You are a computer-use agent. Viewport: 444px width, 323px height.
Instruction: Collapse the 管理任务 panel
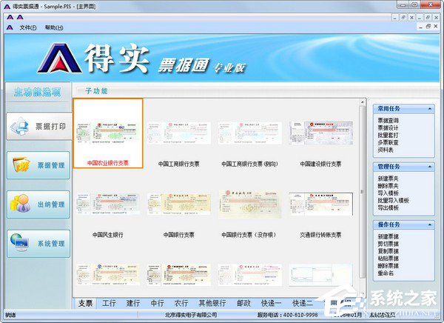430,167
